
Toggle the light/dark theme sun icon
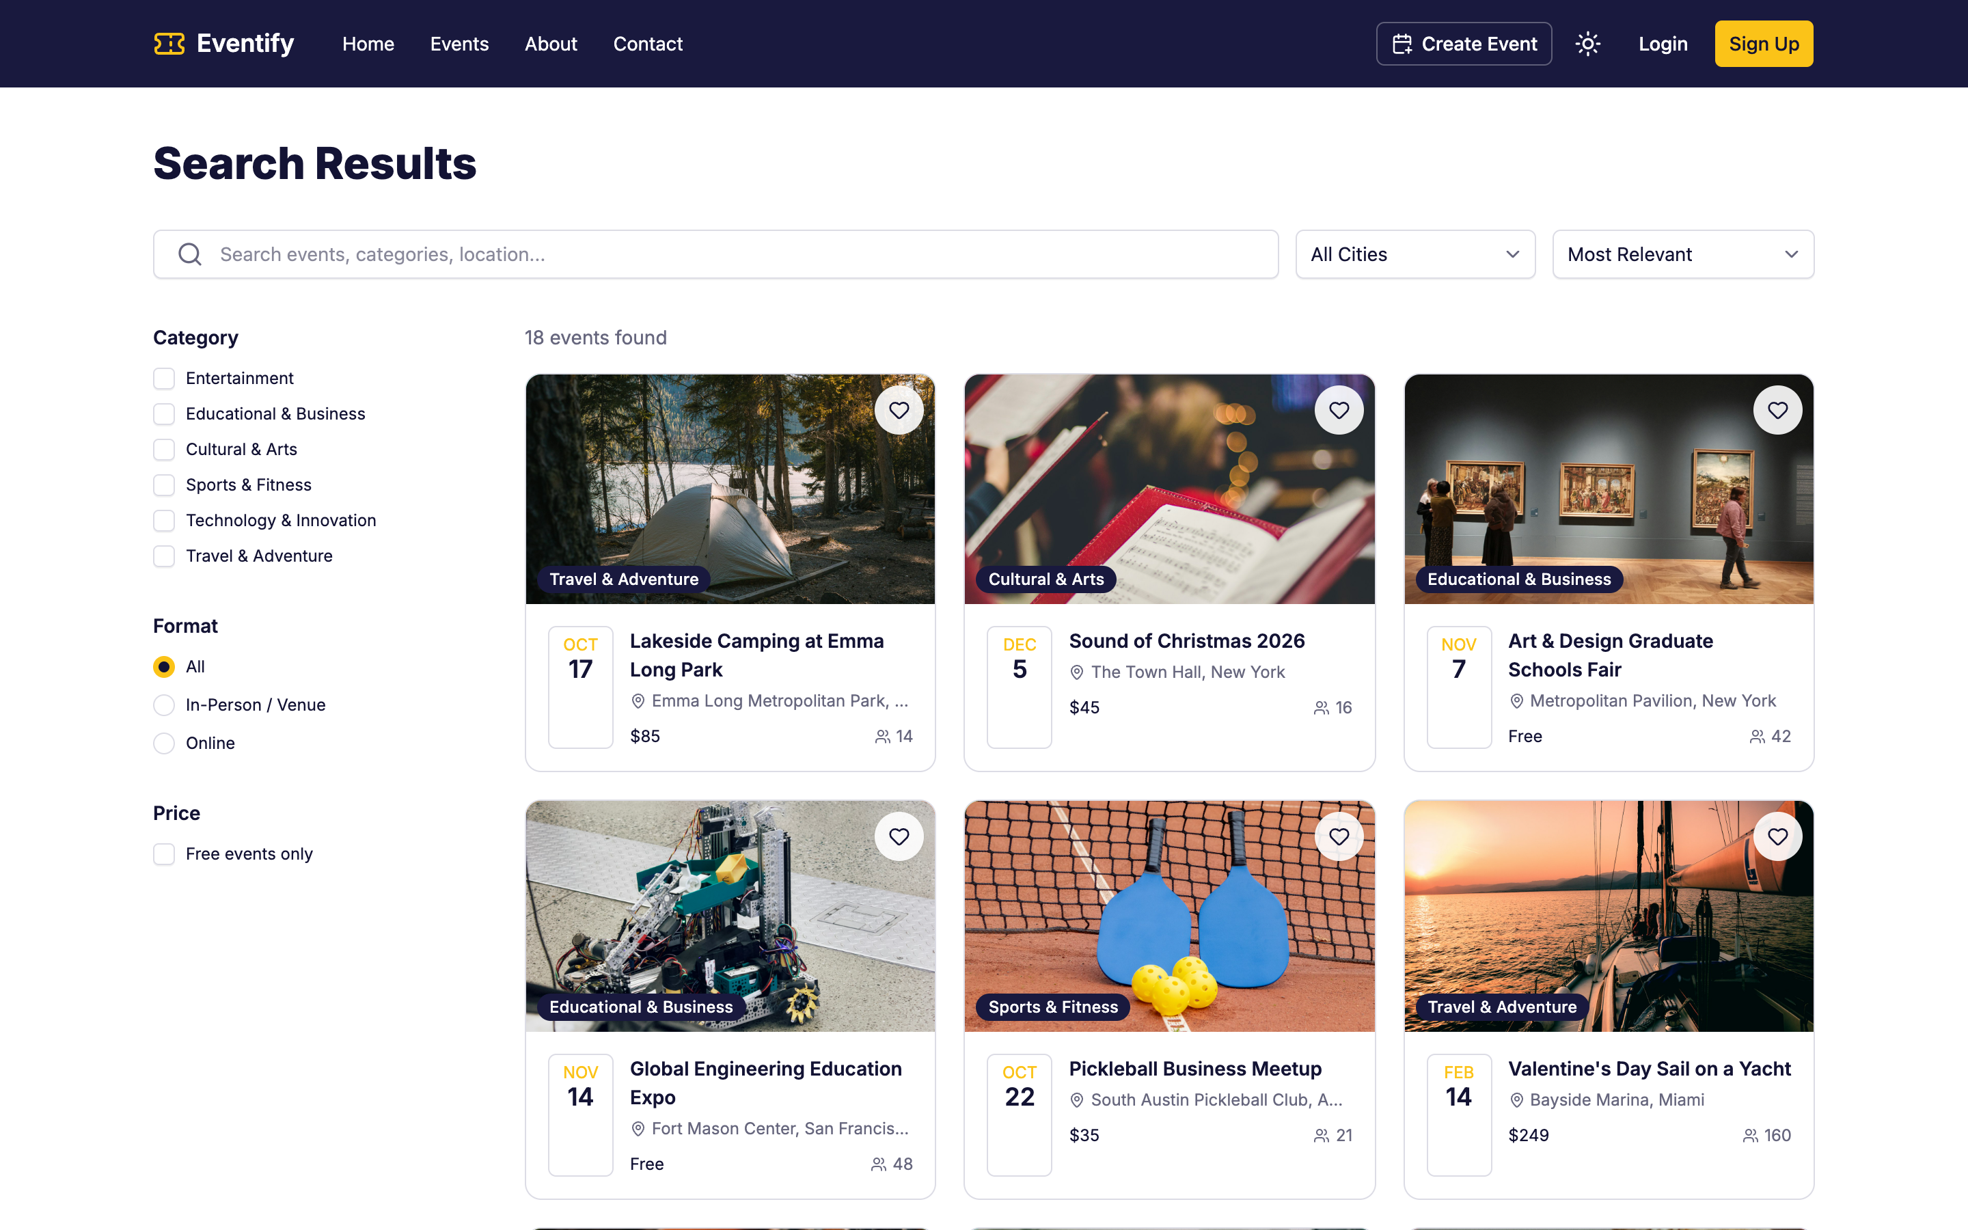(1587, 44)
